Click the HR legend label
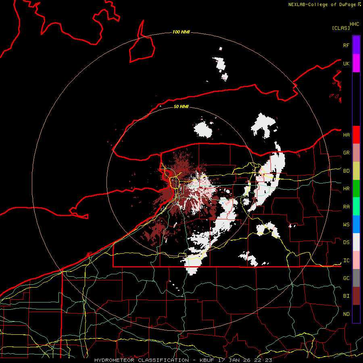The image size is (363, 363). click(x=346, y=189)
